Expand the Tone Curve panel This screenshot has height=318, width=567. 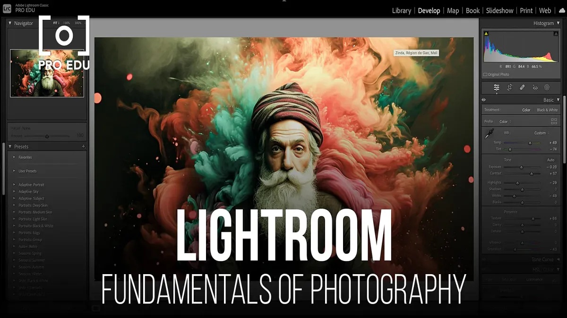click(x=558, y=260)
